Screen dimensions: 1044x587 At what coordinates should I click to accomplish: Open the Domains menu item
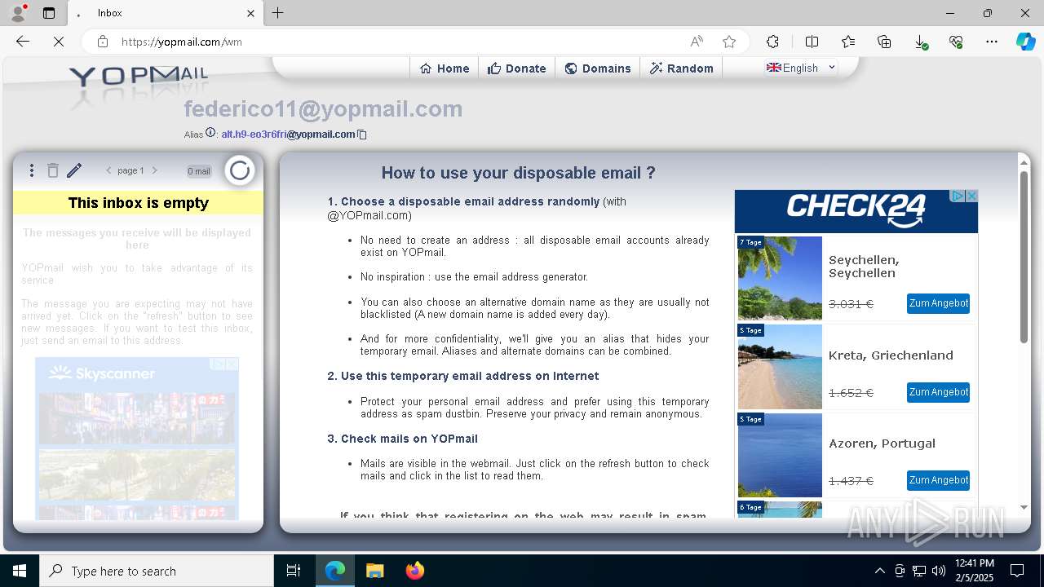(598, 68)
